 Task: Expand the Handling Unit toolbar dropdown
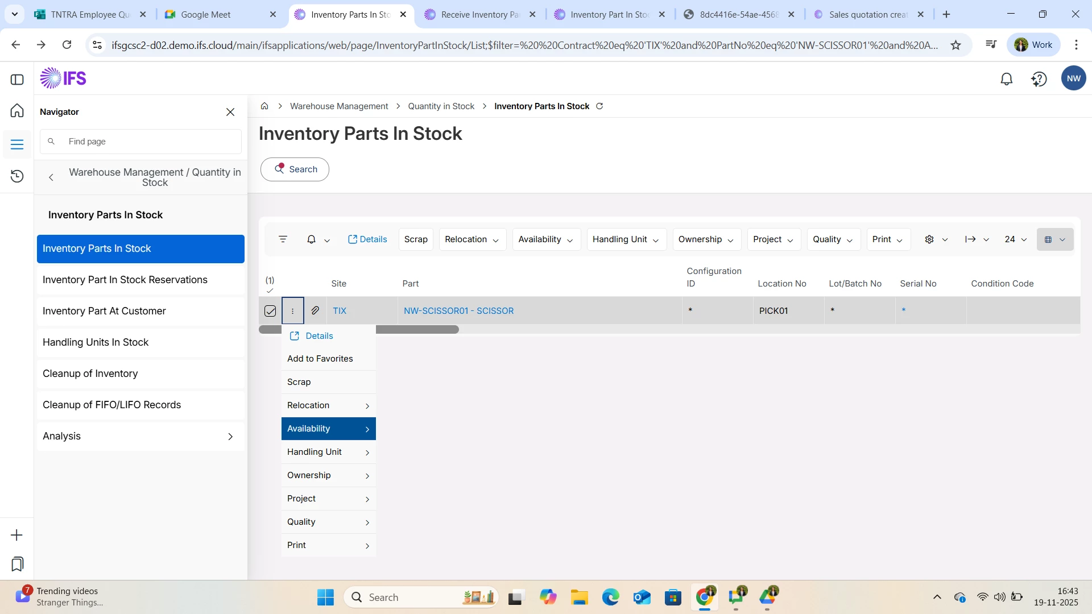point(626,239)
